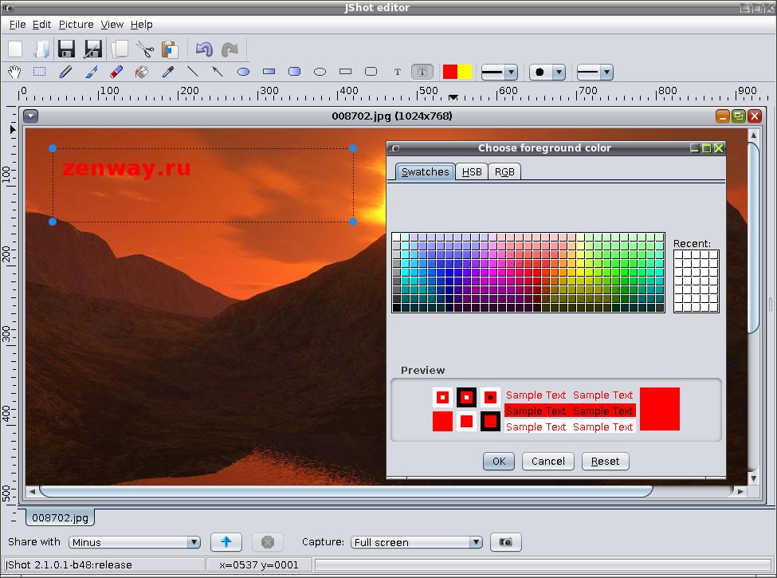777x578 pixels.
Task: Save the image with the floppy icon
Action: (x=66, y=49)
